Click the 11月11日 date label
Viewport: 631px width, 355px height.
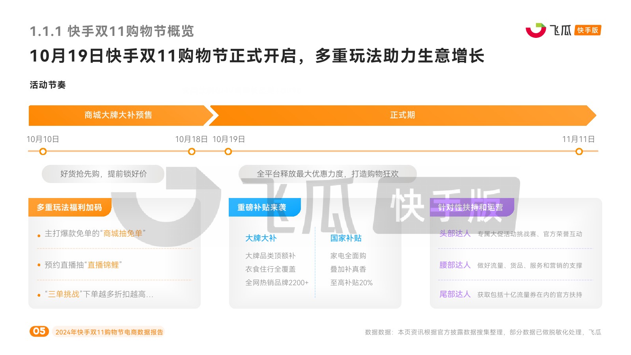click(579, 139)
